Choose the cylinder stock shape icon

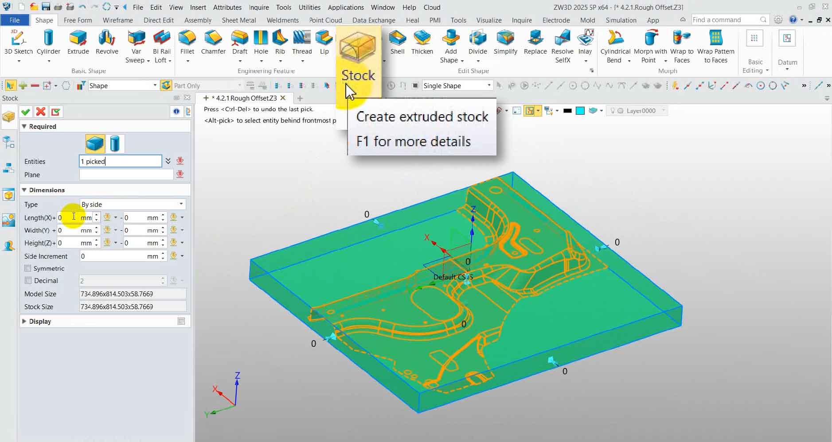pyautogui.click(x=115, y=143)
